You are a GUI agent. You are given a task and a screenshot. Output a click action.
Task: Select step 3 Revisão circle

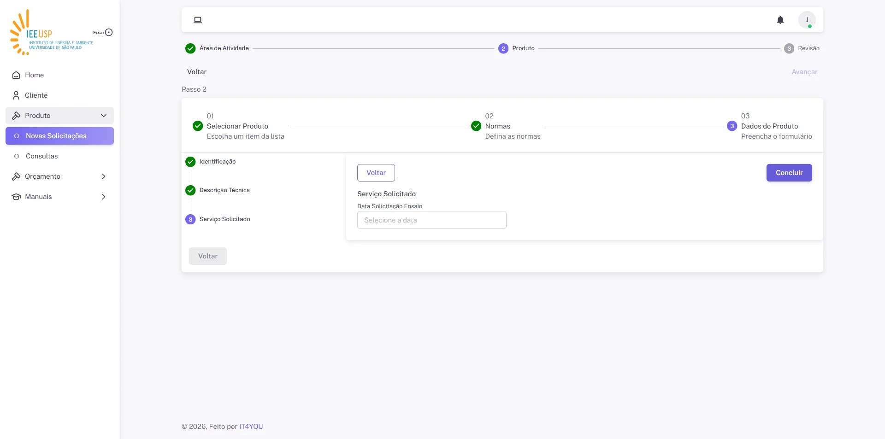[789, 48]
